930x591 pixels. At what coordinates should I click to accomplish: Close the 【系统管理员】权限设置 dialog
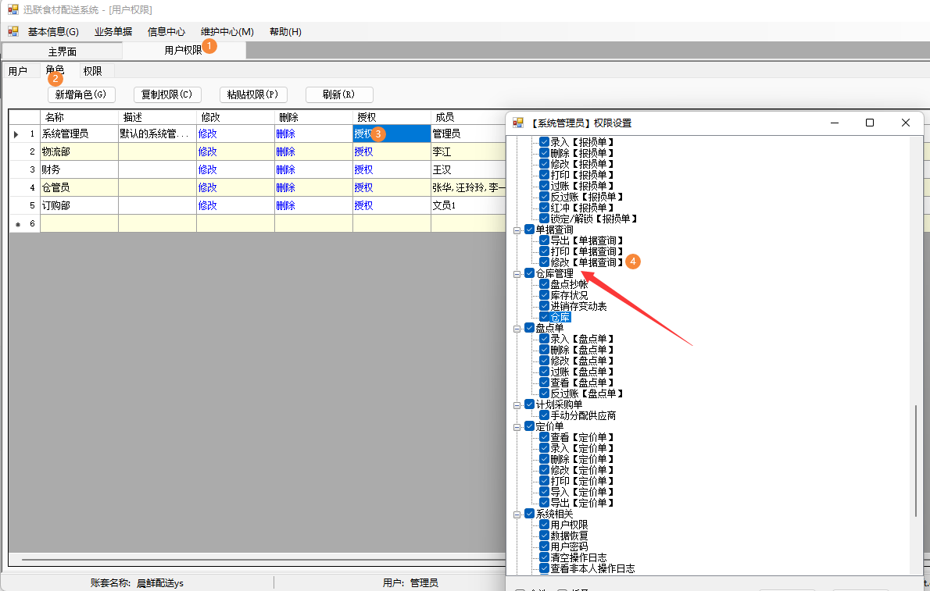point(905,123)
